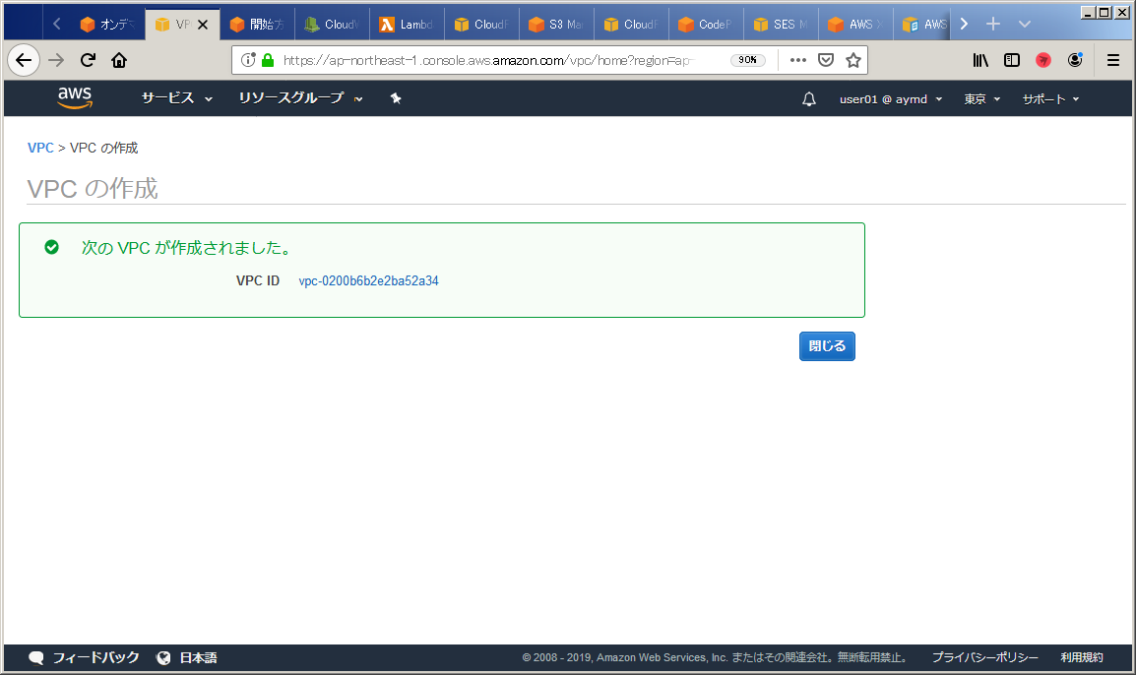1136x675 pixels.
Task: Click the browser forward arrow
Action: point(56,60)
